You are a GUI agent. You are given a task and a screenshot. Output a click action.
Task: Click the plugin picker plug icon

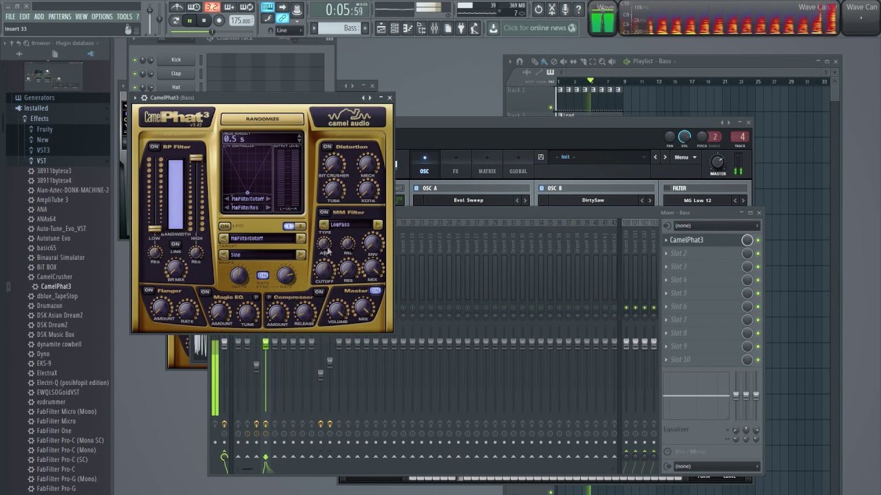[461, 28]
